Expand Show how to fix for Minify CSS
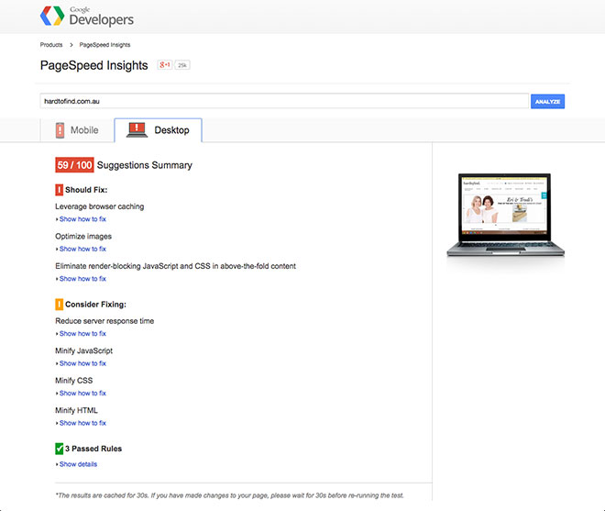 pyautogui.click(x=82, y=393)
